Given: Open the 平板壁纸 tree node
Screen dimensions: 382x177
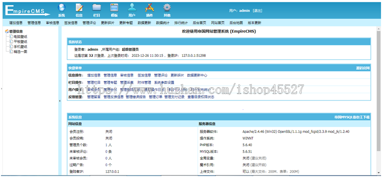Looking at the screenshot, I should [x=21, y=42].
